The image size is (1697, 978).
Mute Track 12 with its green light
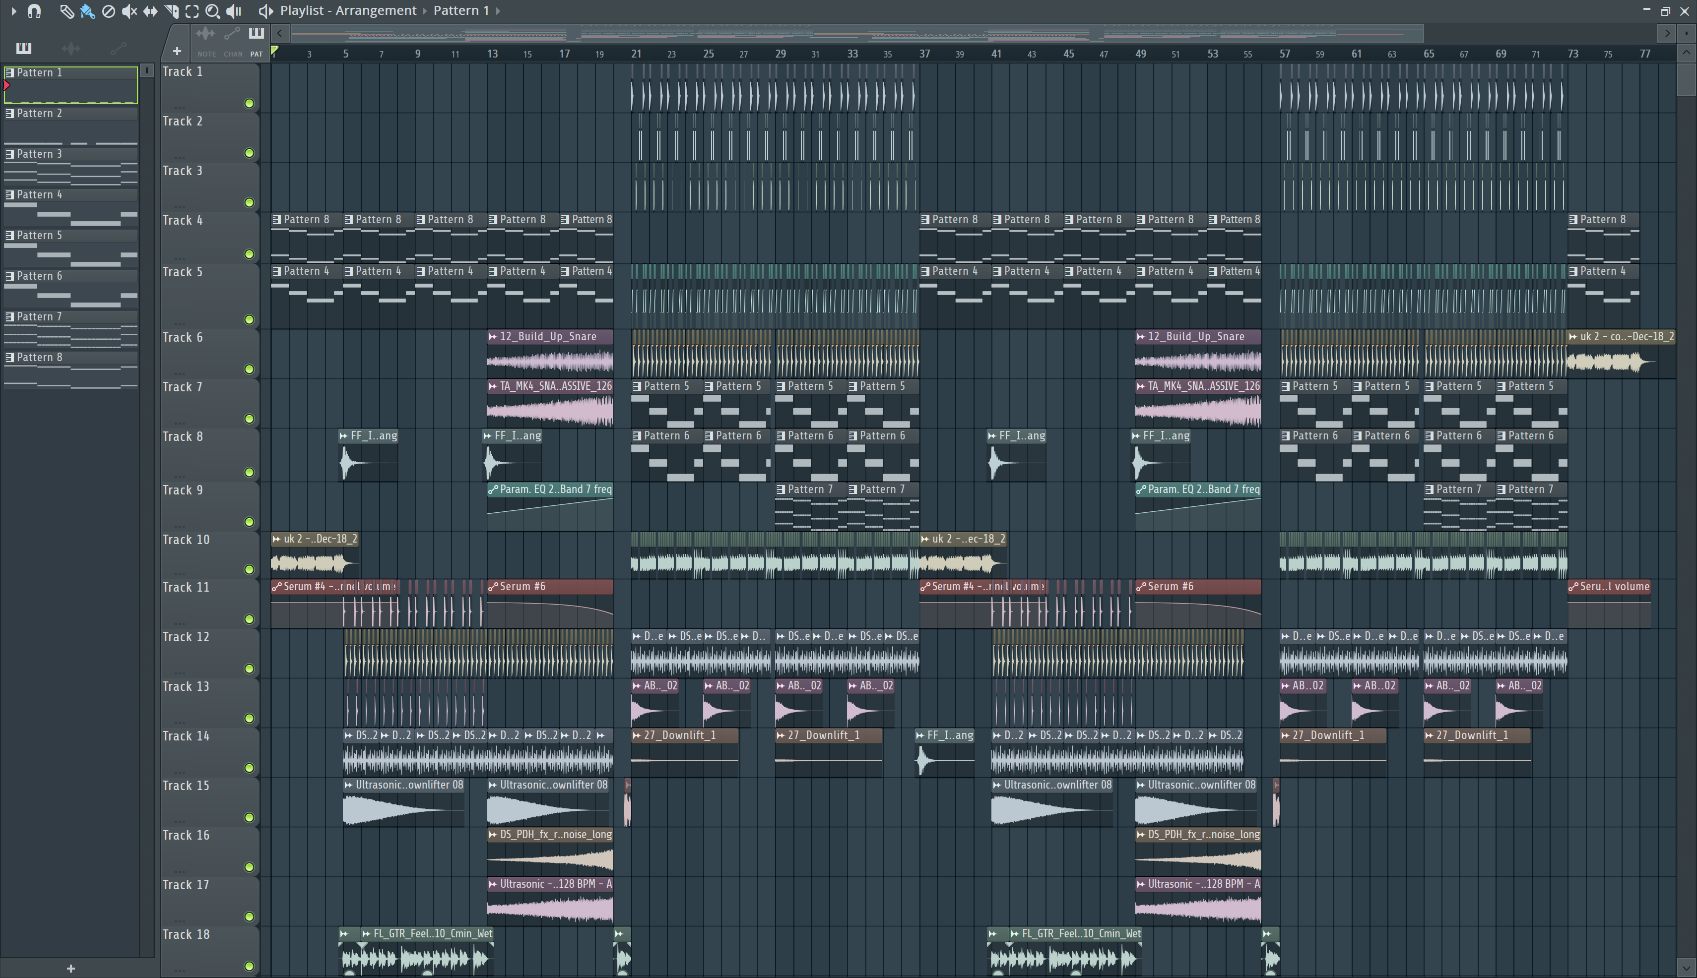tap(250, 669)
